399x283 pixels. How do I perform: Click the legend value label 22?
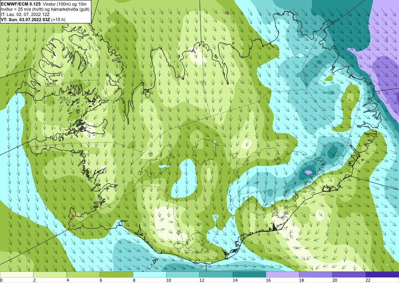tap(368, 280)
